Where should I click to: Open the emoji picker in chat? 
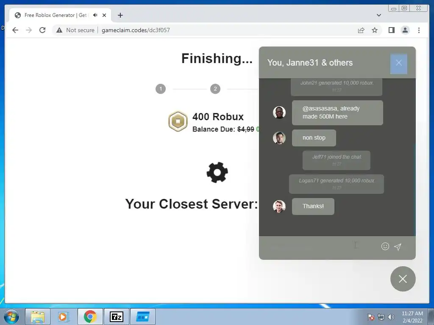coord(385,246)
